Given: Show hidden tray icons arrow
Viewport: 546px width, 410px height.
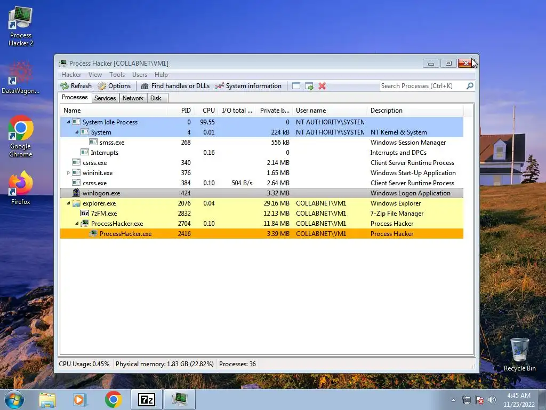Looking at the screenshot, I should click(453, 400).
